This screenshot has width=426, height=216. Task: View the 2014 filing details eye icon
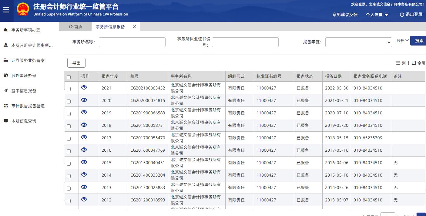point(84,174)
